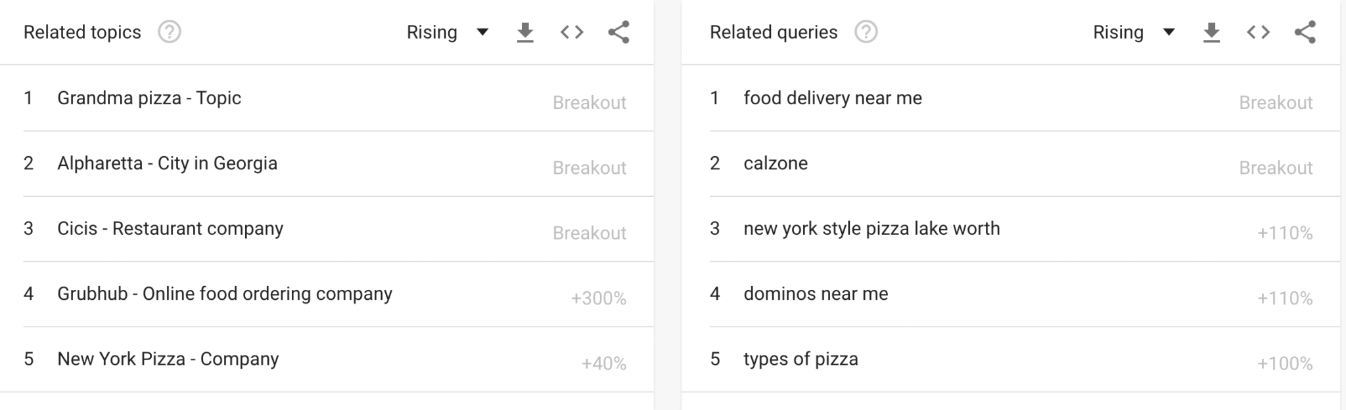Image resolution: width=1346 pixels, height=410 pixels.
Task: Download Related topics data as CSV
Action: 524,32
